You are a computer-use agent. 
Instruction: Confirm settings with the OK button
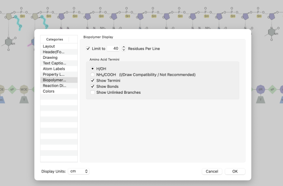(235, 172)
